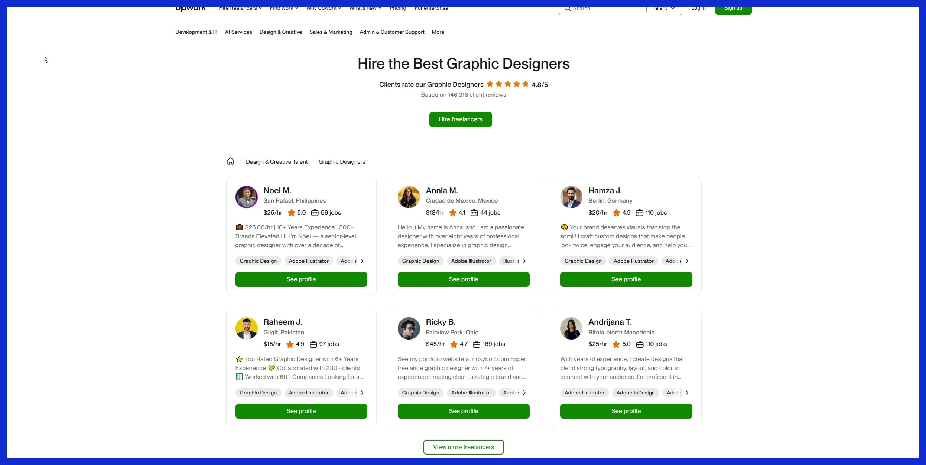The width and height of the screenshot is (926, 465).
Task: Click the home icon in the breadcrumb
Action: click(x=231, y=161)
